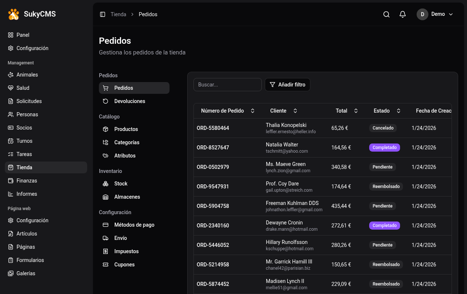Open the notifications bell
Image resolution: width=467 pixels, height=294 pixels.
coord(403,14)
